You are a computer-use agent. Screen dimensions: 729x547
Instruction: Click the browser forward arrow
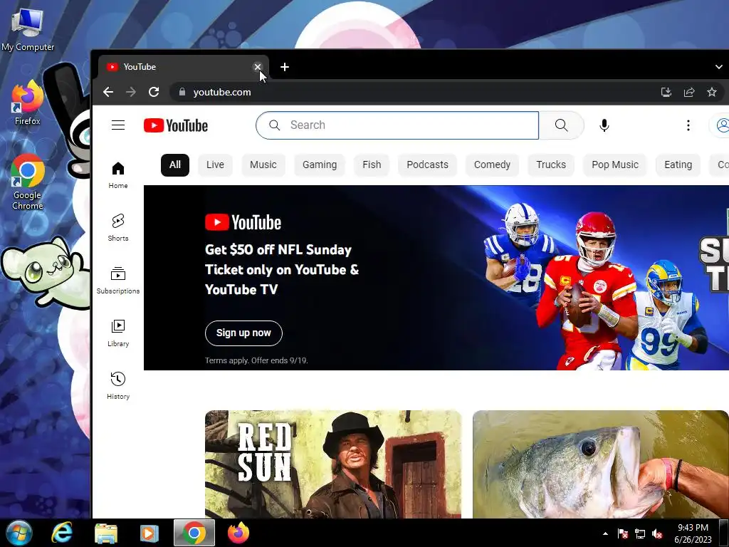click(x=131, y=92)
